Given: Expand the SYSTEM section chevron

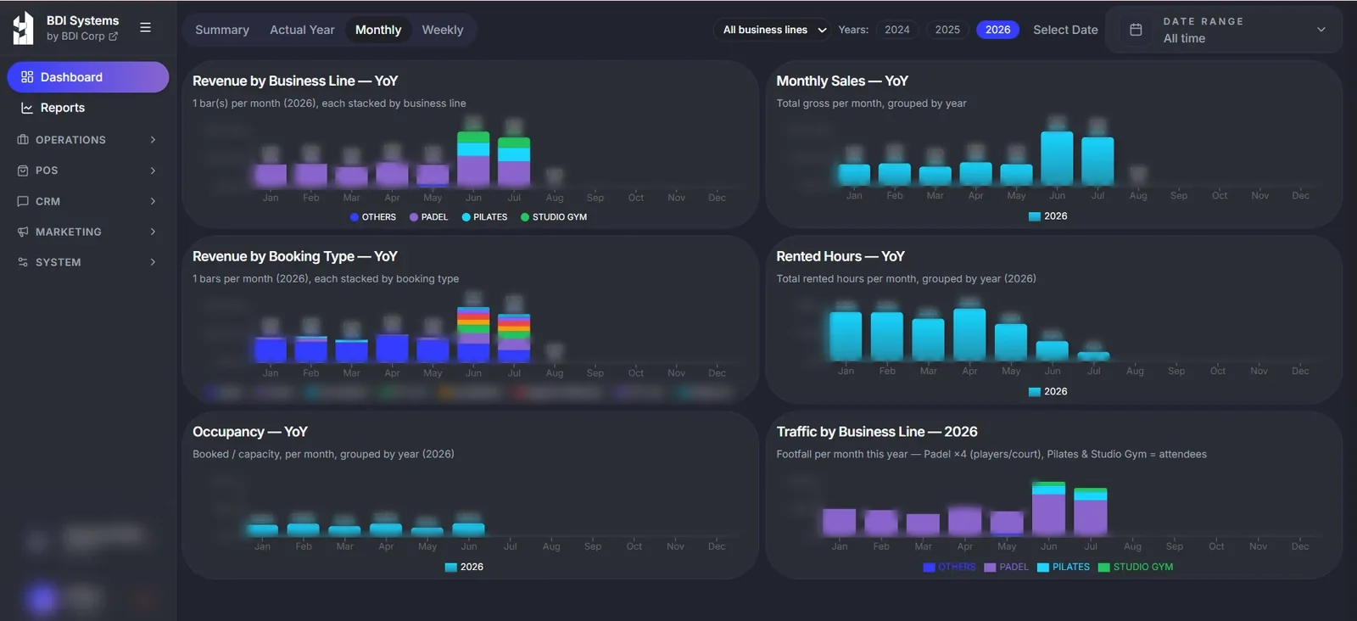Looking at the screenshot, I should pos(153,262).
